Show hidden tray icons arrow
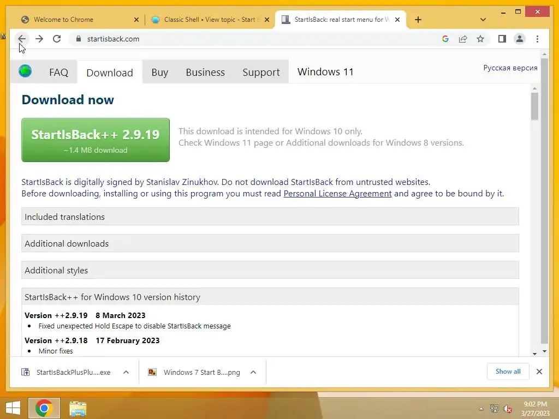The width and height of the screenshot is (559, 419). tap(481, 409)
